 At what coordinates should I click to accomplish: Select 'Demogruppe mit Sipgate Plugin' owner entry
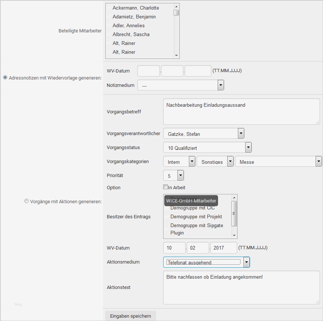pos(197,229)
